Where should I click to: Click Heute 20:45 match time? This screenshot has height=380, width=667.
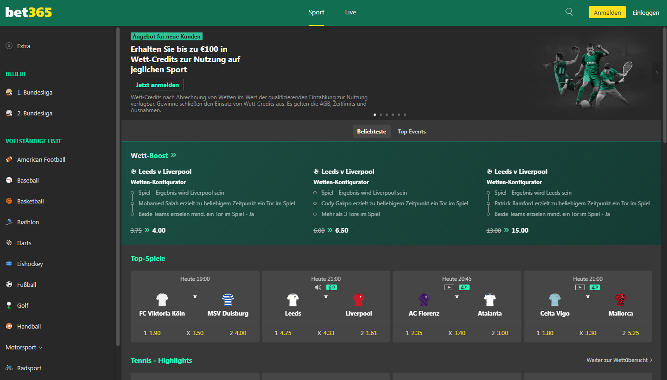coord(457,279)
